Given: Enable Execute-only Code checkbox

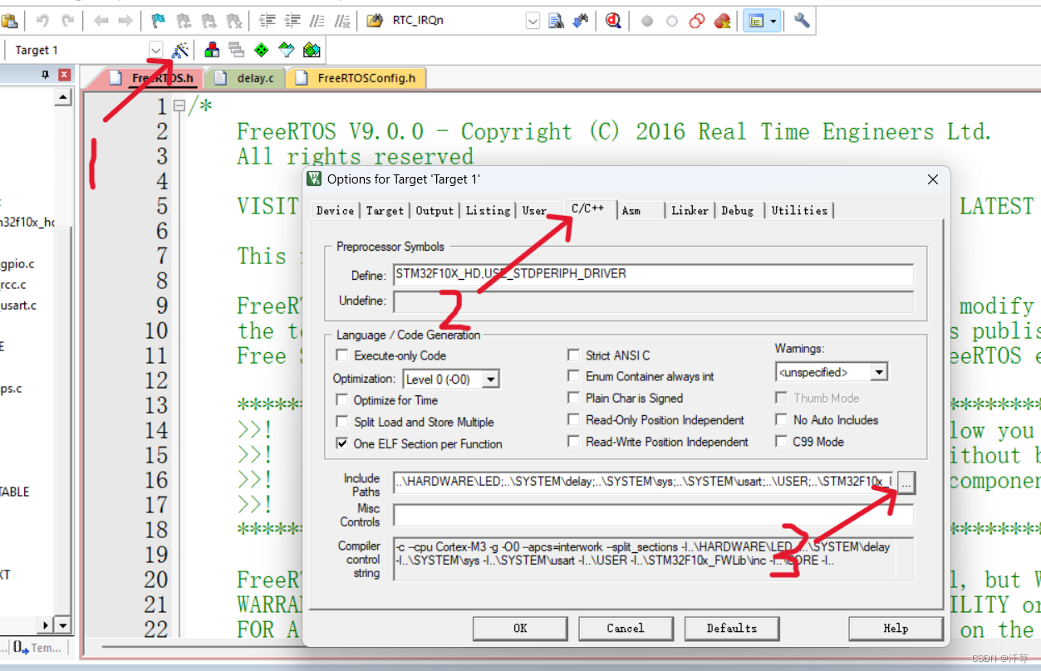Looking at the screenshot, I should click(x=342, y=355).
